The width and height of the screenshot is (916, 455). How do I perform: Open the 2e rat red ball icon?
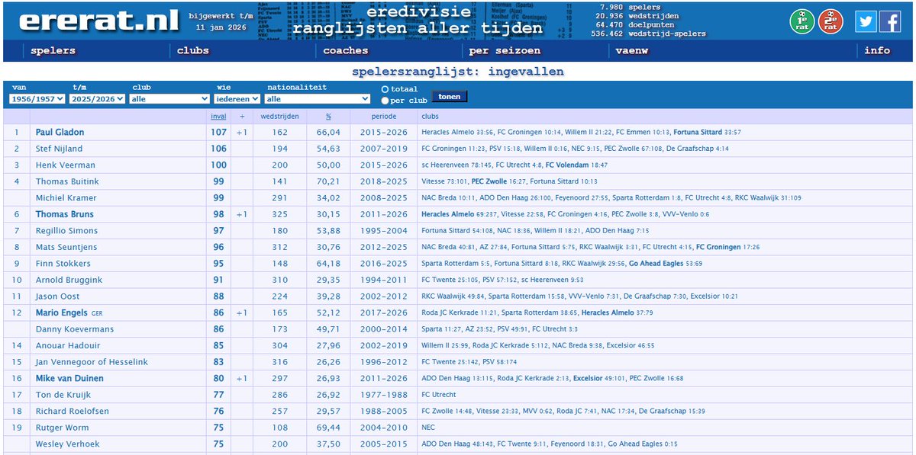[x=831, y=21]
